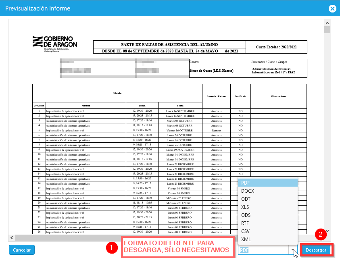Select PDF from the format list
Image resolution: width=340 pixels, height=258 pixels.
[x=267, y=183]
